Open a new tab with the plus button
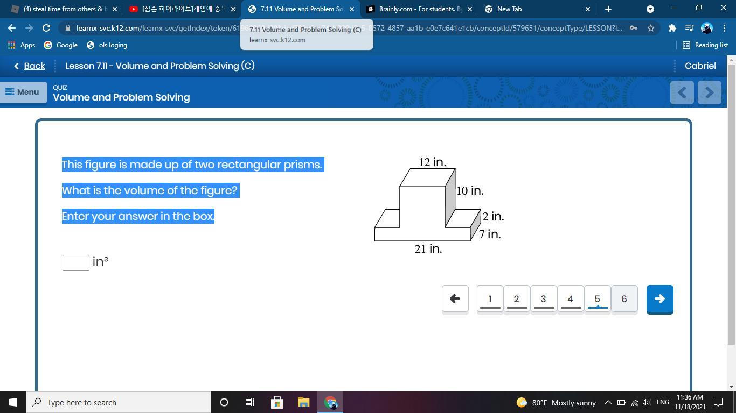The image size is (736, 413). [608, 9]
